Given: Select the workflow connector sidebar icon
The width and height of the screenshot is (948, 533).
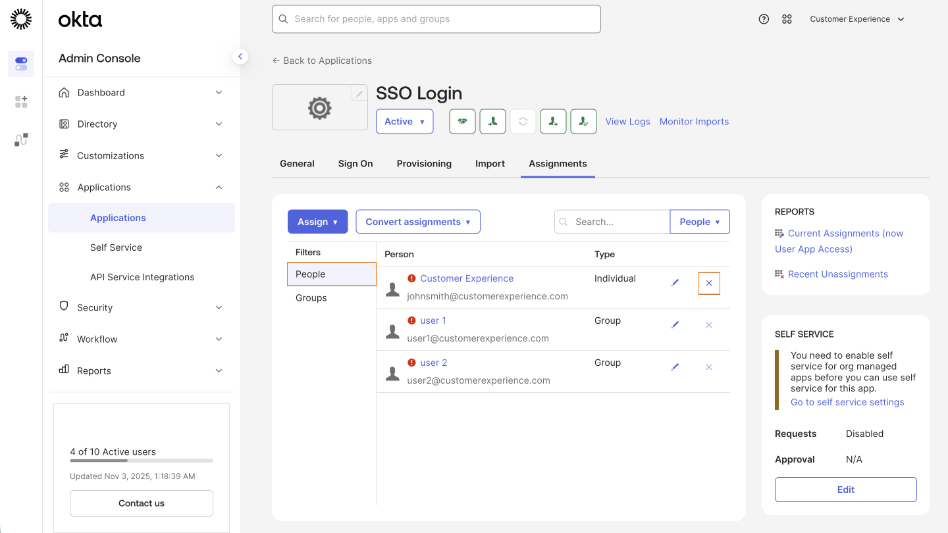Looking at the screenshot, I should (x=20, y=140).
